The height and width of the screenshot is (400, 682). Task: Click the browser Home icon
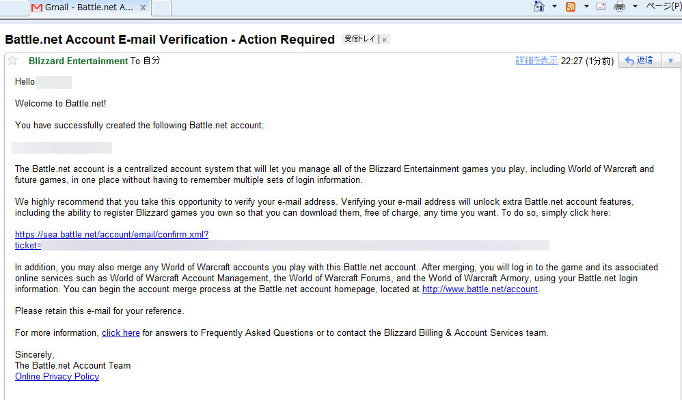point(539,6)
